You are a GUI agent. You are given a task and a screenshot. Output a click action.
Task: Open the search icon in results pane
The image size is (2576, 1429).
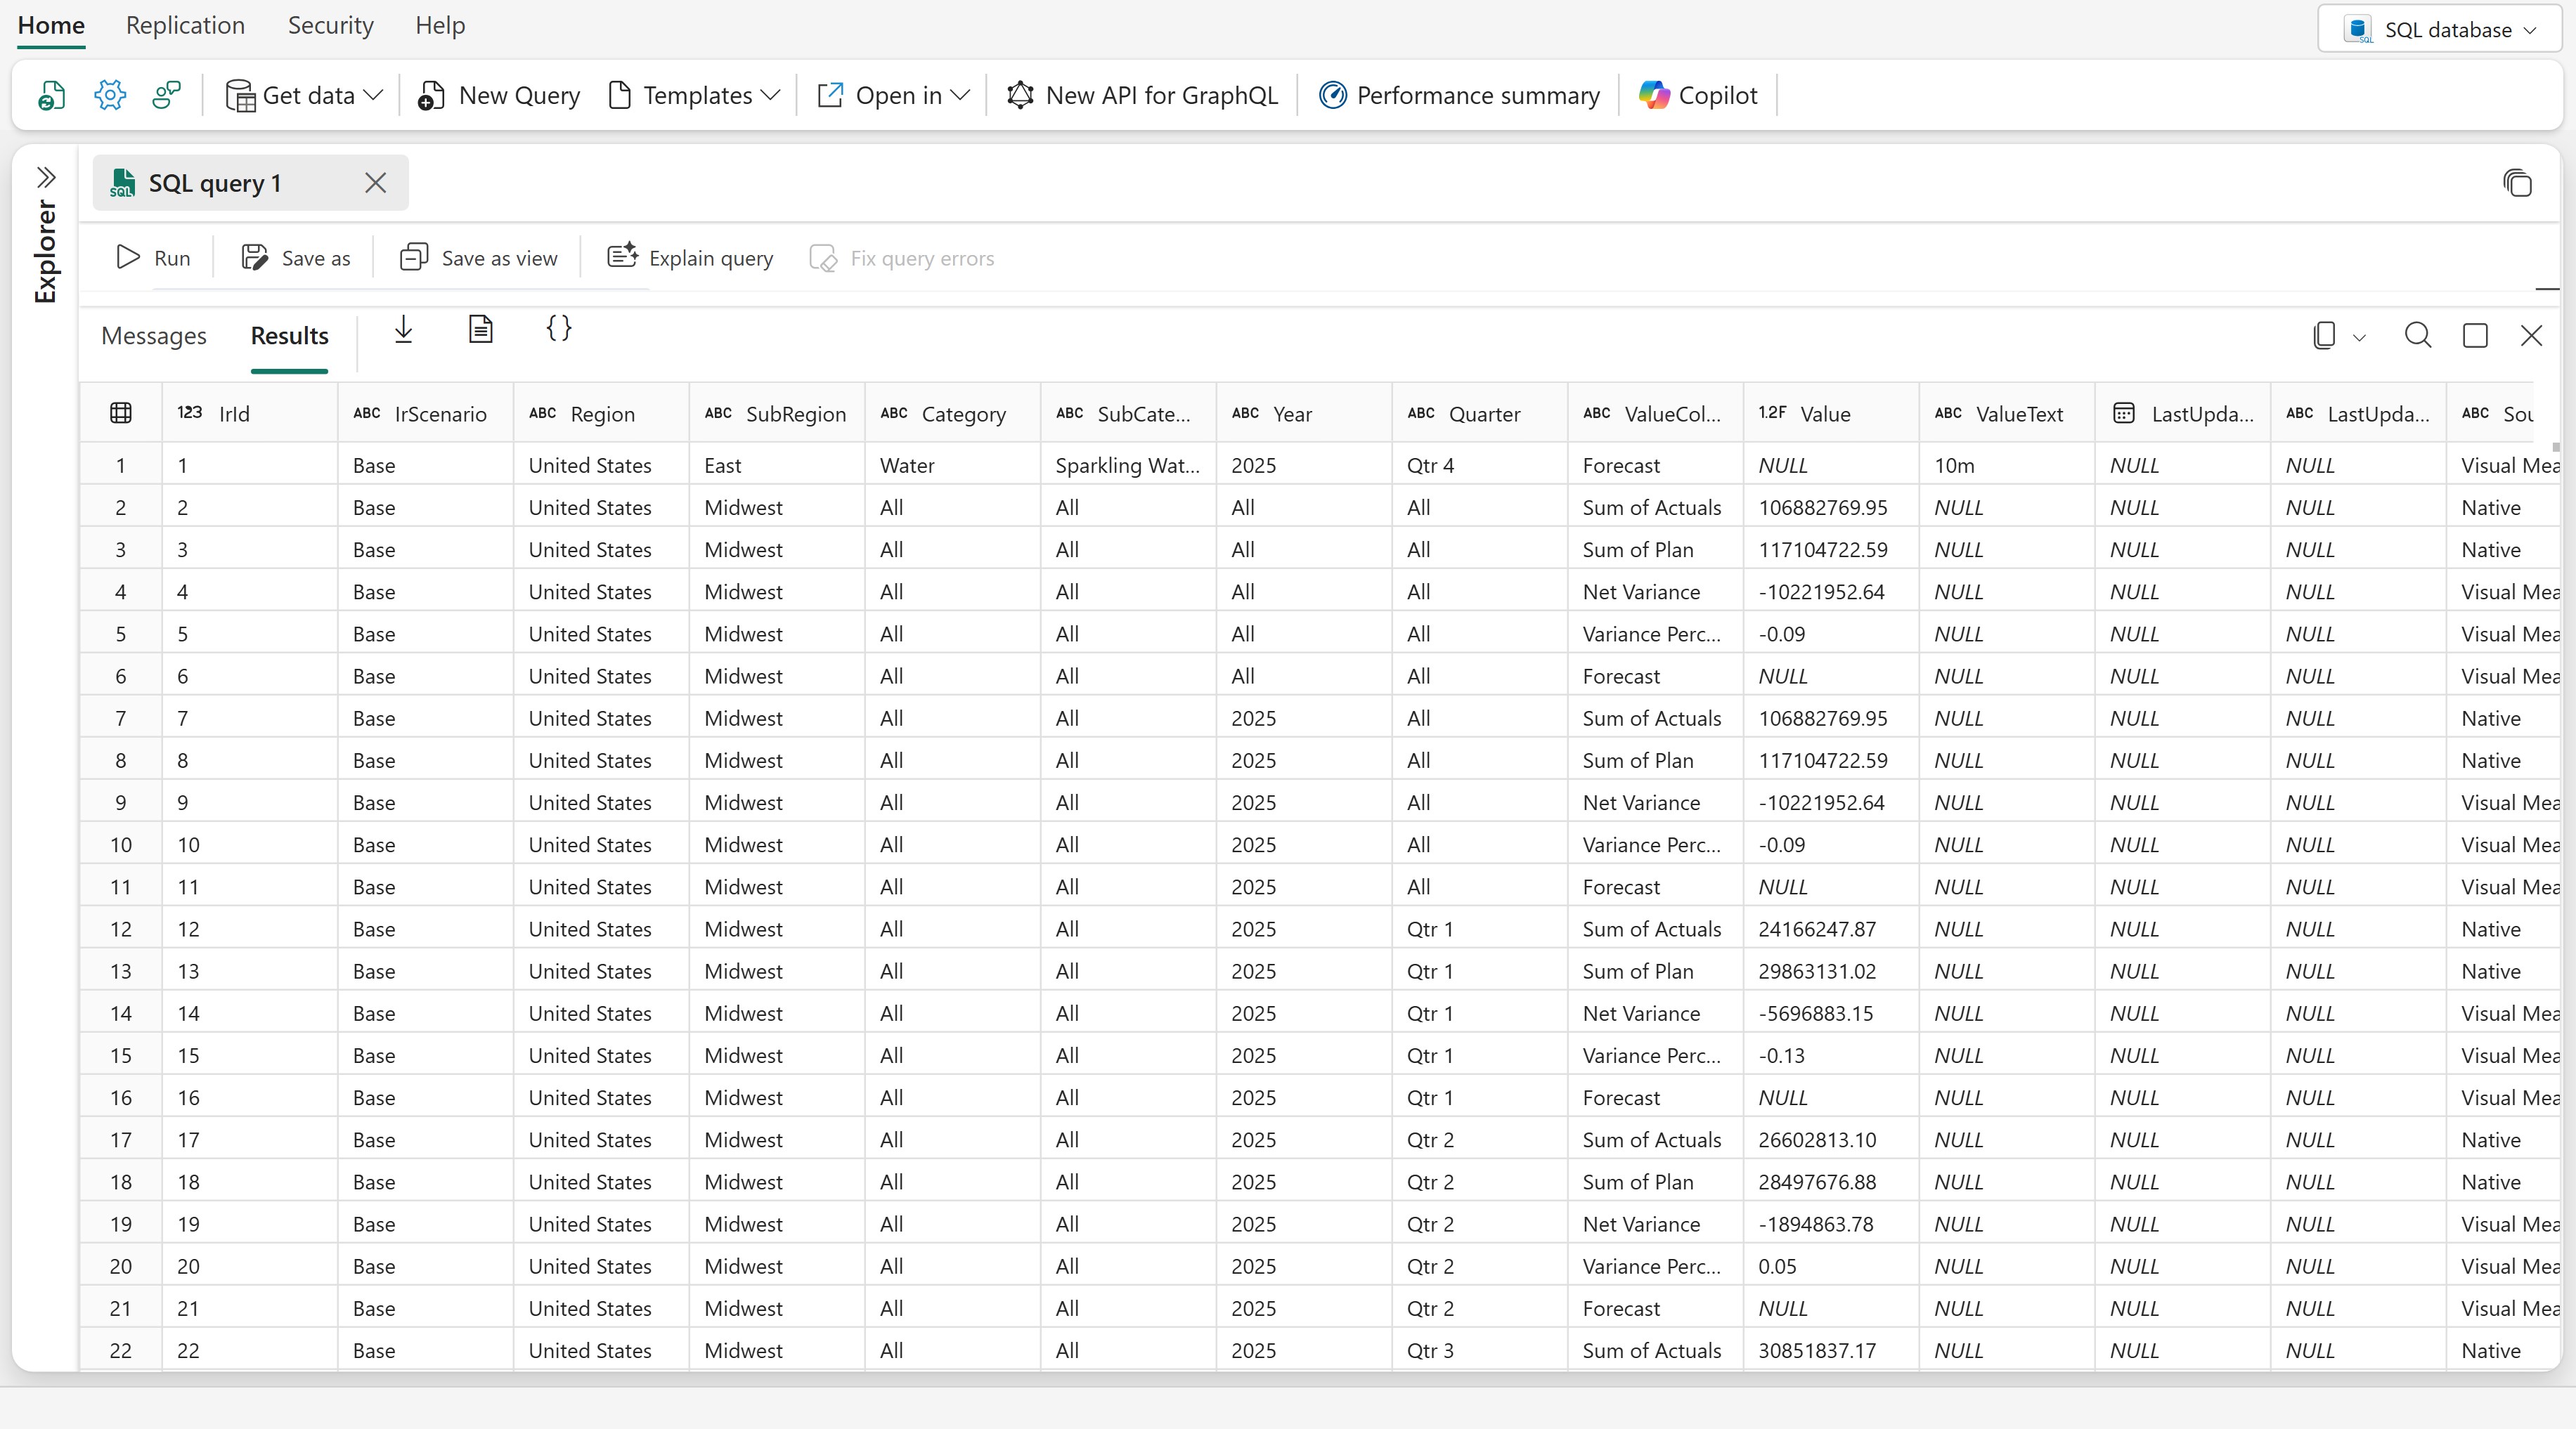[2418, 336]
